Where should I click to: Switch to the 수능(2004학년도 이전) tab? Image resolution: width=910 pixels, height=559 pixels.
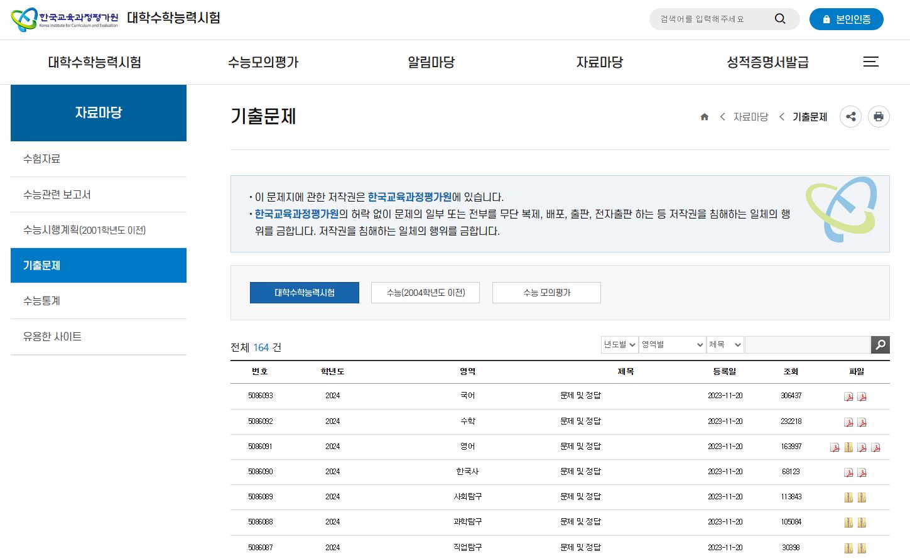pos(425,292)
